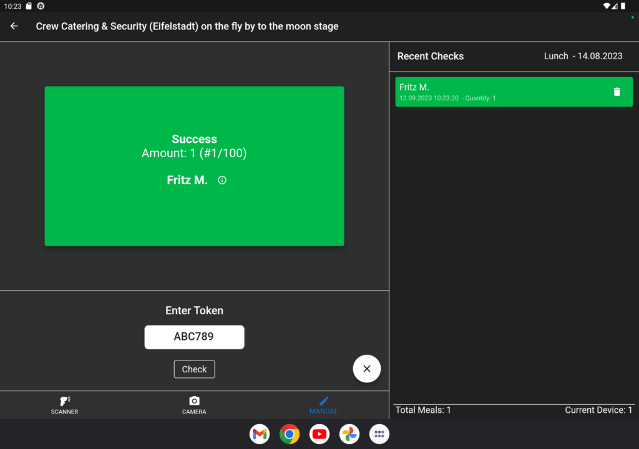Image resolution: width=639 pixels, height=449 pixels.
Task: Delete Fritz M. check with trash icon
Action: 617,92
